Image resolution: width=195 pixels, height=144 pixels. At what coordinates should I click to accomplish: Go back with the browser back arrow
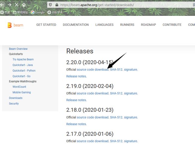coord(2,5)
